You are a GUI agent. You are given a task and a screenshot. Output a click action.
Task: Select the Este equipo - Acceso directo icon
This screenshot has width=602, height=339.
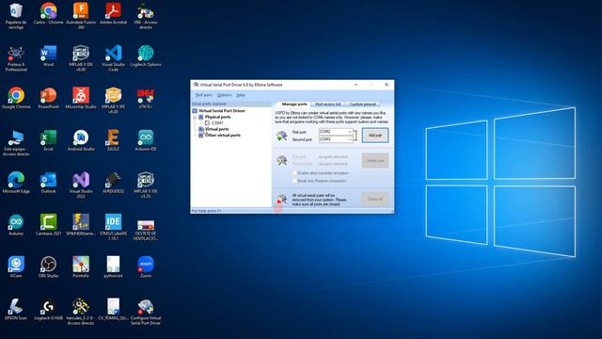(x=16, y=143)
